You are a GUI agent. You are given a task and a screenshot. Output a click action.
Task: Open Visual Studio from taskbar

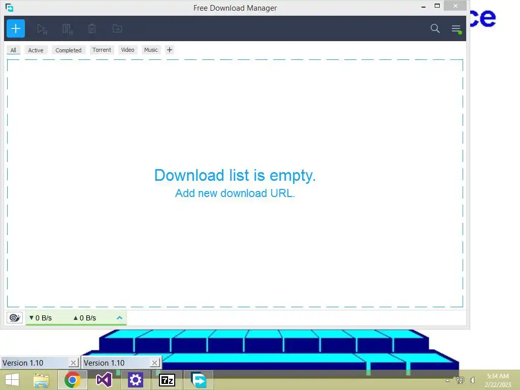pyautogui.click(x=104, y=380)
